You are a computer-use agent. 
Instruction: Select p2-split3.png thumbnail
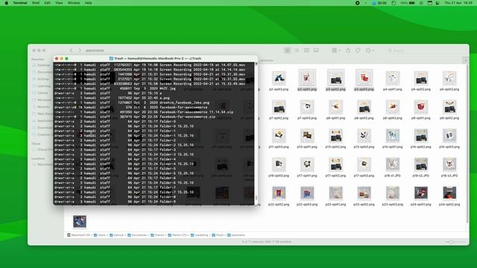coord(279,77)
